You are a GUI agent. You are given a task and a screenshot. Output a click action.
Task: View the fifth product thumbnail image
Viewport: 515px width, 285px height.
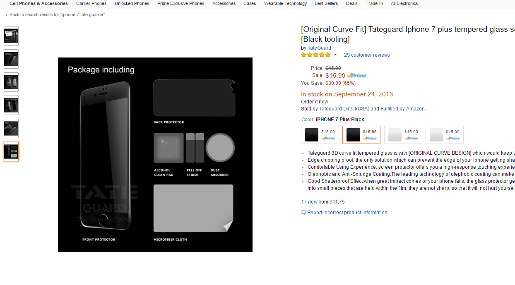11,129
